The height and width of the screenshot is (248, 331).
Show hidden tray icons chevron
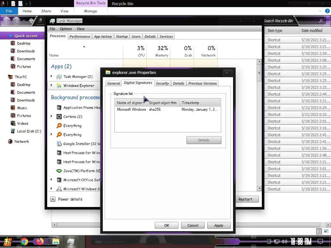(261, 242)
